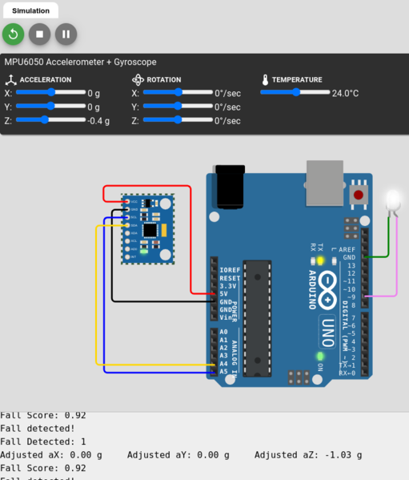Screen dimensions: 409x480
Task: Adjust Rotation X slider
Action: pos(178,92)
